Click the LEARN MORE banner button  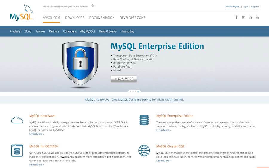(124, 79)
